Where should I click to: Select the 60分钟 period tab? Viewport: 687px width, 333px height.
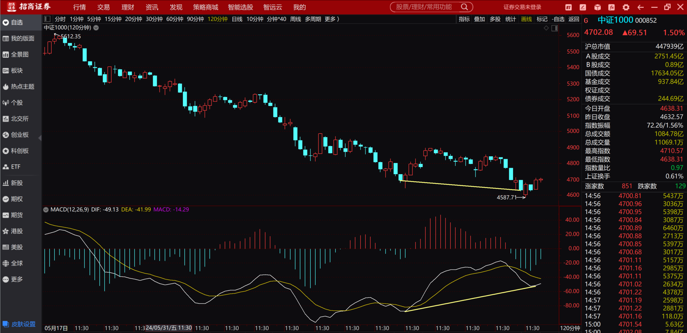coord(175,19)
